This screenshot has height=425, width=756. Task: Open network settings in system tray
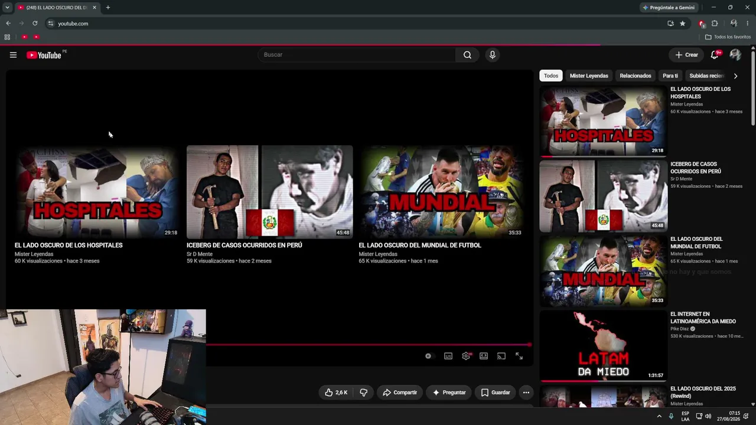click(x=699, y=416)
